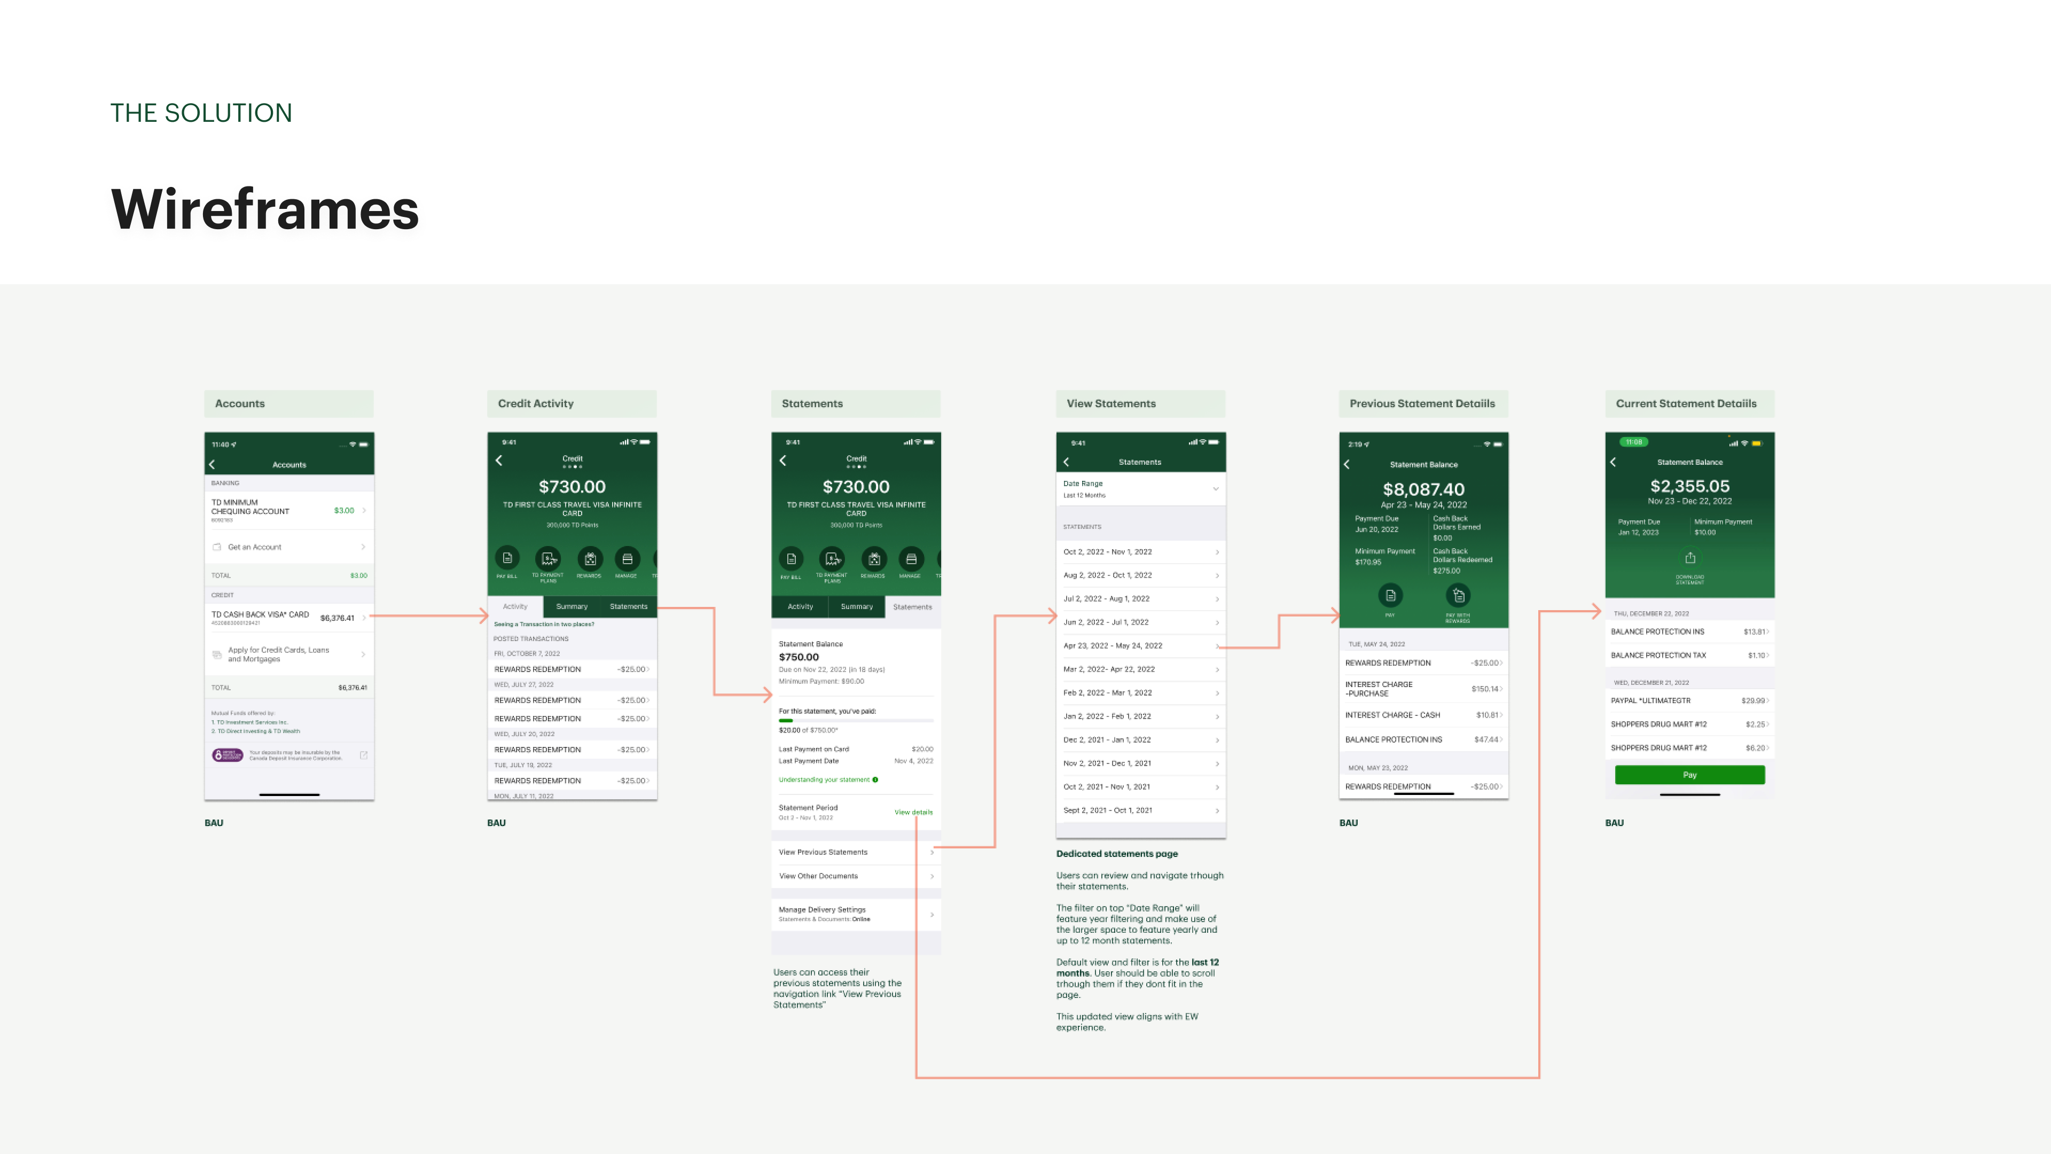Tap Rewards icon in Credit Activity wireframe
This screenshot has height=1154, width=2051.
590,558
